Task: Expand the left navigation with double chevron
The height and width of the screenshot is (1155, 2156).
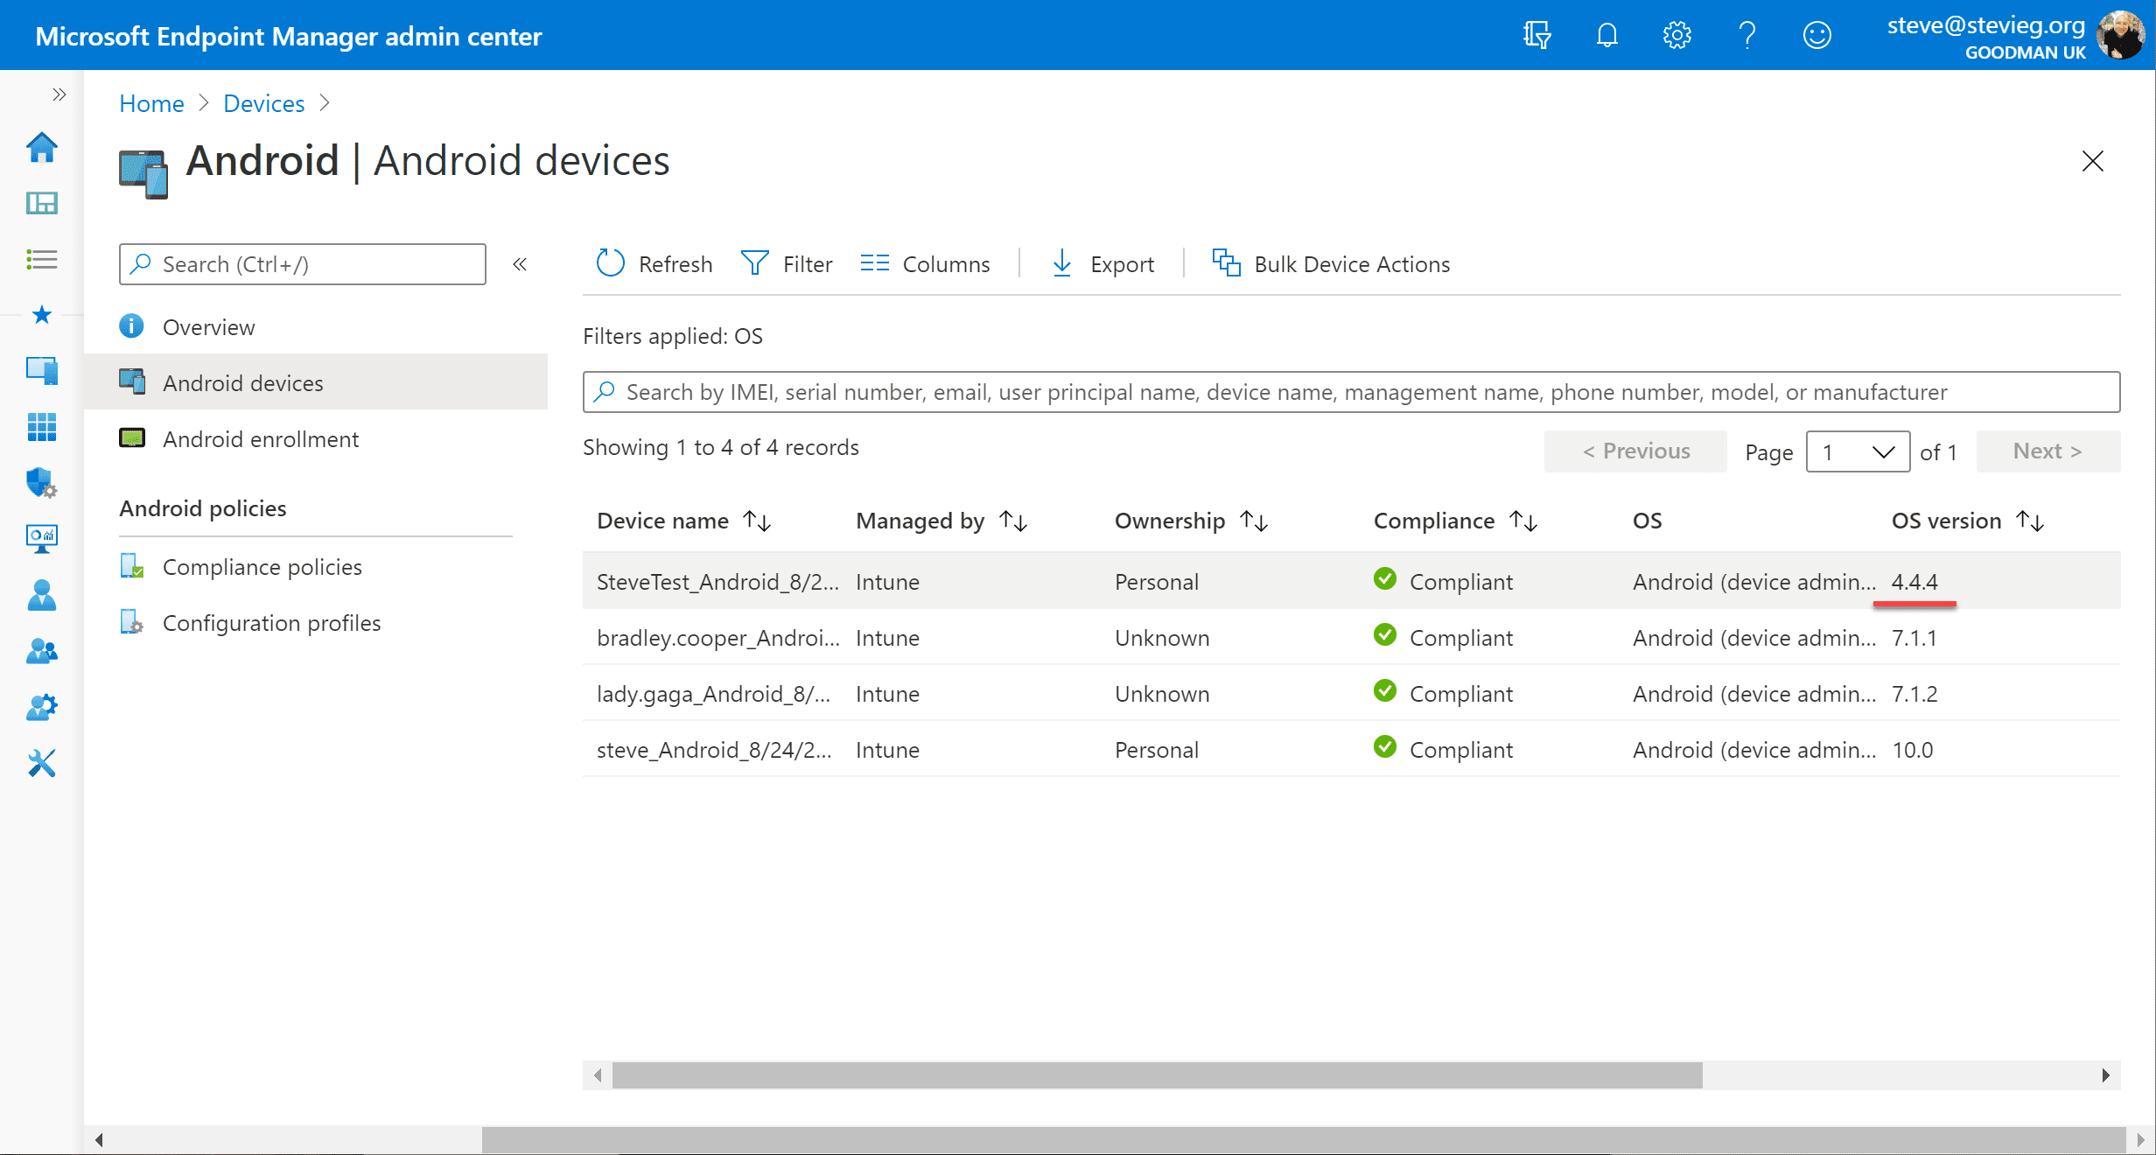Action: click(x=59, y=94)
